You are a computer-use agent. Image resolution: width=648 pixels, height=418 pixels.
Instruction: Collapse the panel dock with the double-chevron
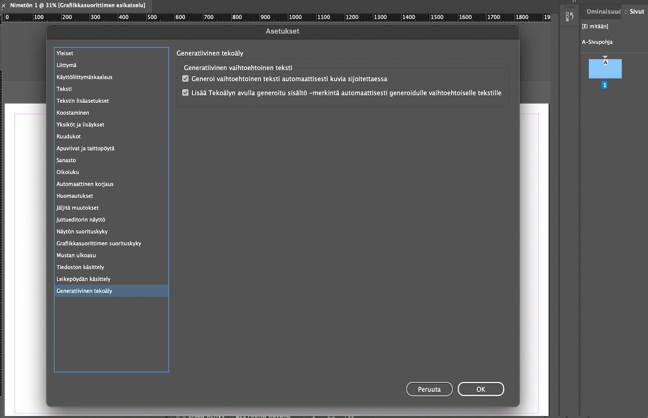[x=574, y=2]
